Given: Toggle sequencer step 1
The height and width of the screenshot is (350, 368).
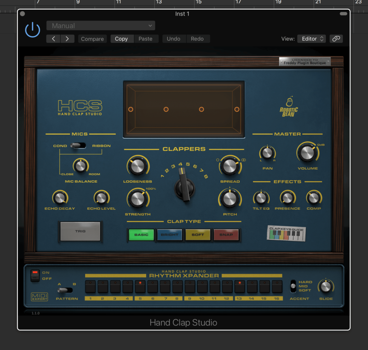Looking at the screenshot, I should pyautogui.click(x=90, y=286).
